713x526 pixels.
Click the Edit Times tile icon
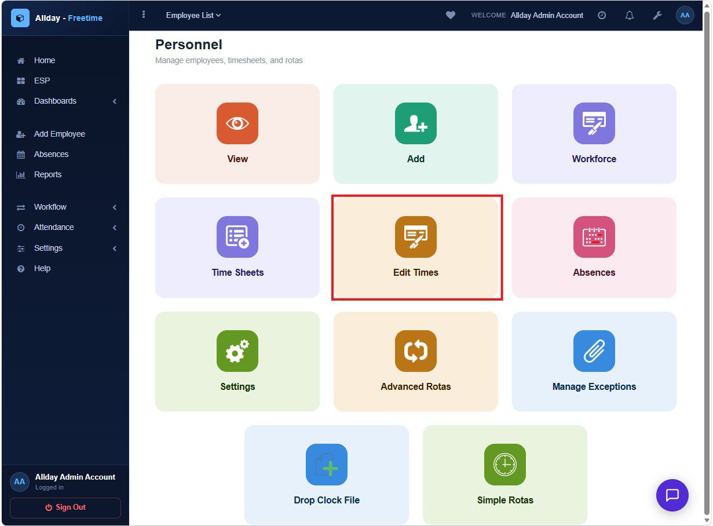[416, 237]
